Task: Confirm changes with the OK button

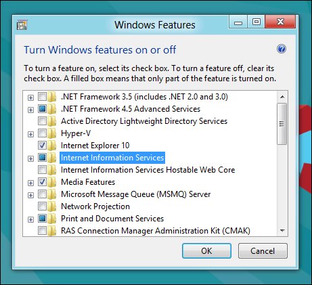Action: (x=206, y=250)
